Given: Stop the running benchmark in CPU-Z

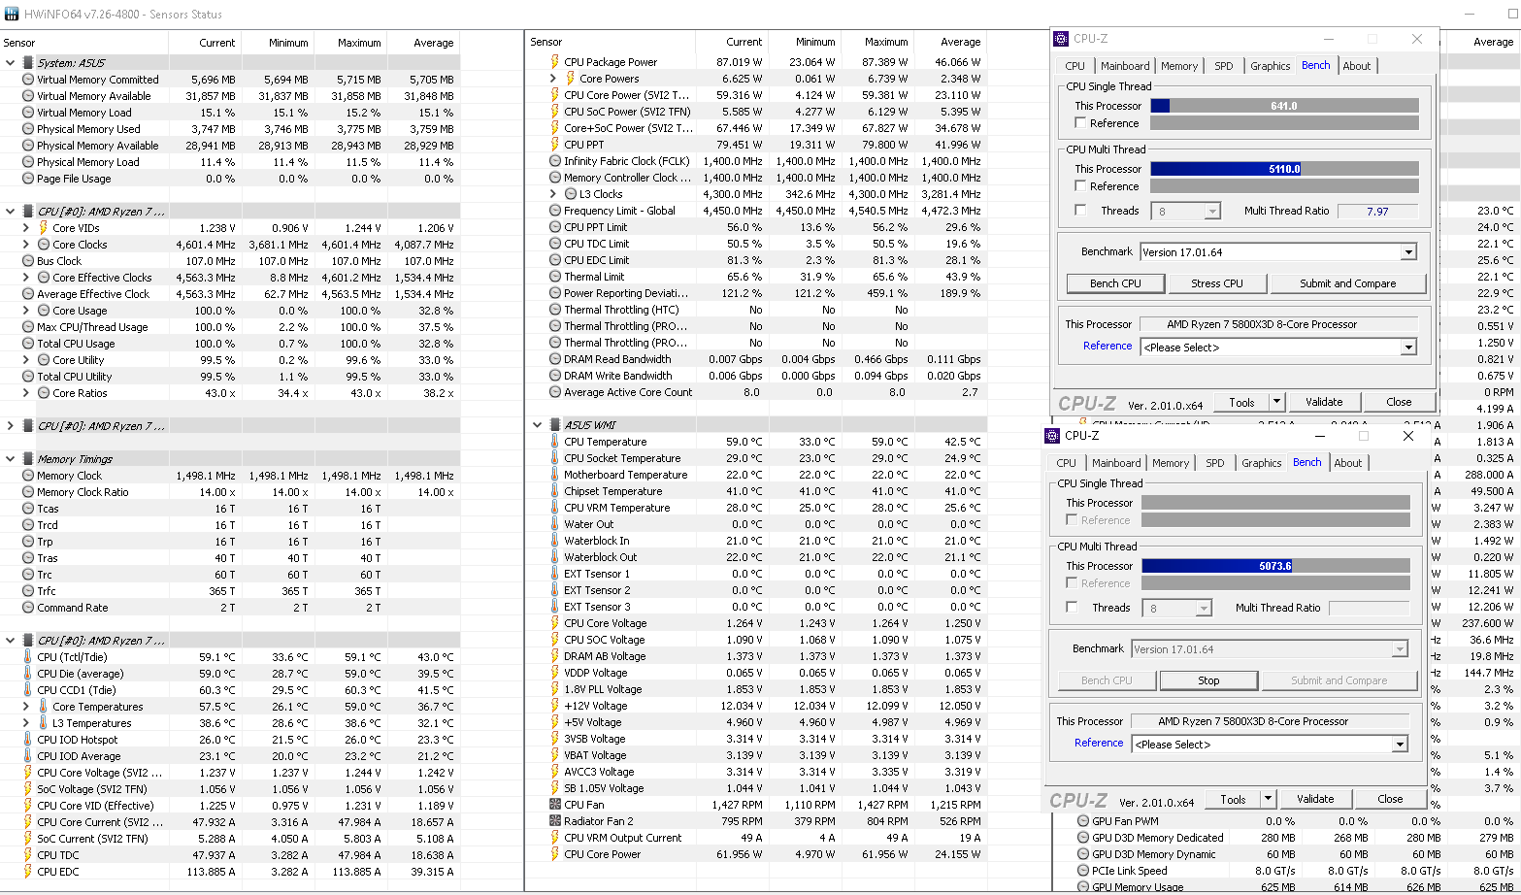Looking at the screenshot, I should [1208, 680].
